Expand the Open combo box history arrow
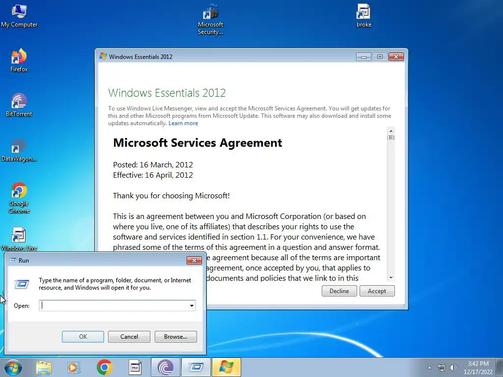Screen dimensions: 503x377 (x=192, y=305)
